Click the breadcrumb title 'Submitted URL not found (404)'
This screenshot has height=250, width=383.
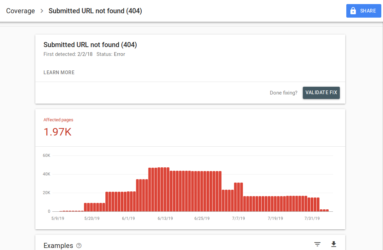pos(95,11)
